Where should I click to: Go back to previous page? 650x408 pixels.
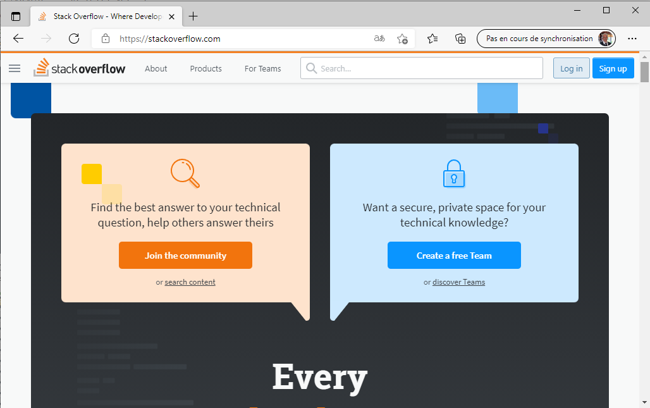(18, 39)
